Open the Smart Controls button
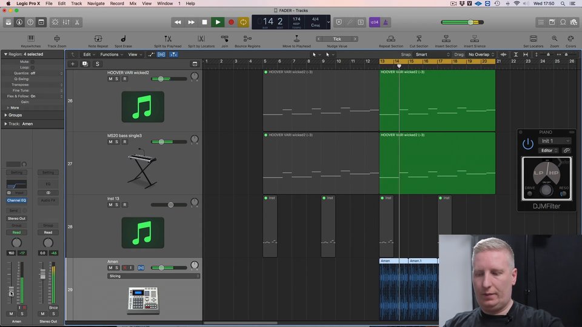This screenshot has height=327, width=582. (55, 22)
